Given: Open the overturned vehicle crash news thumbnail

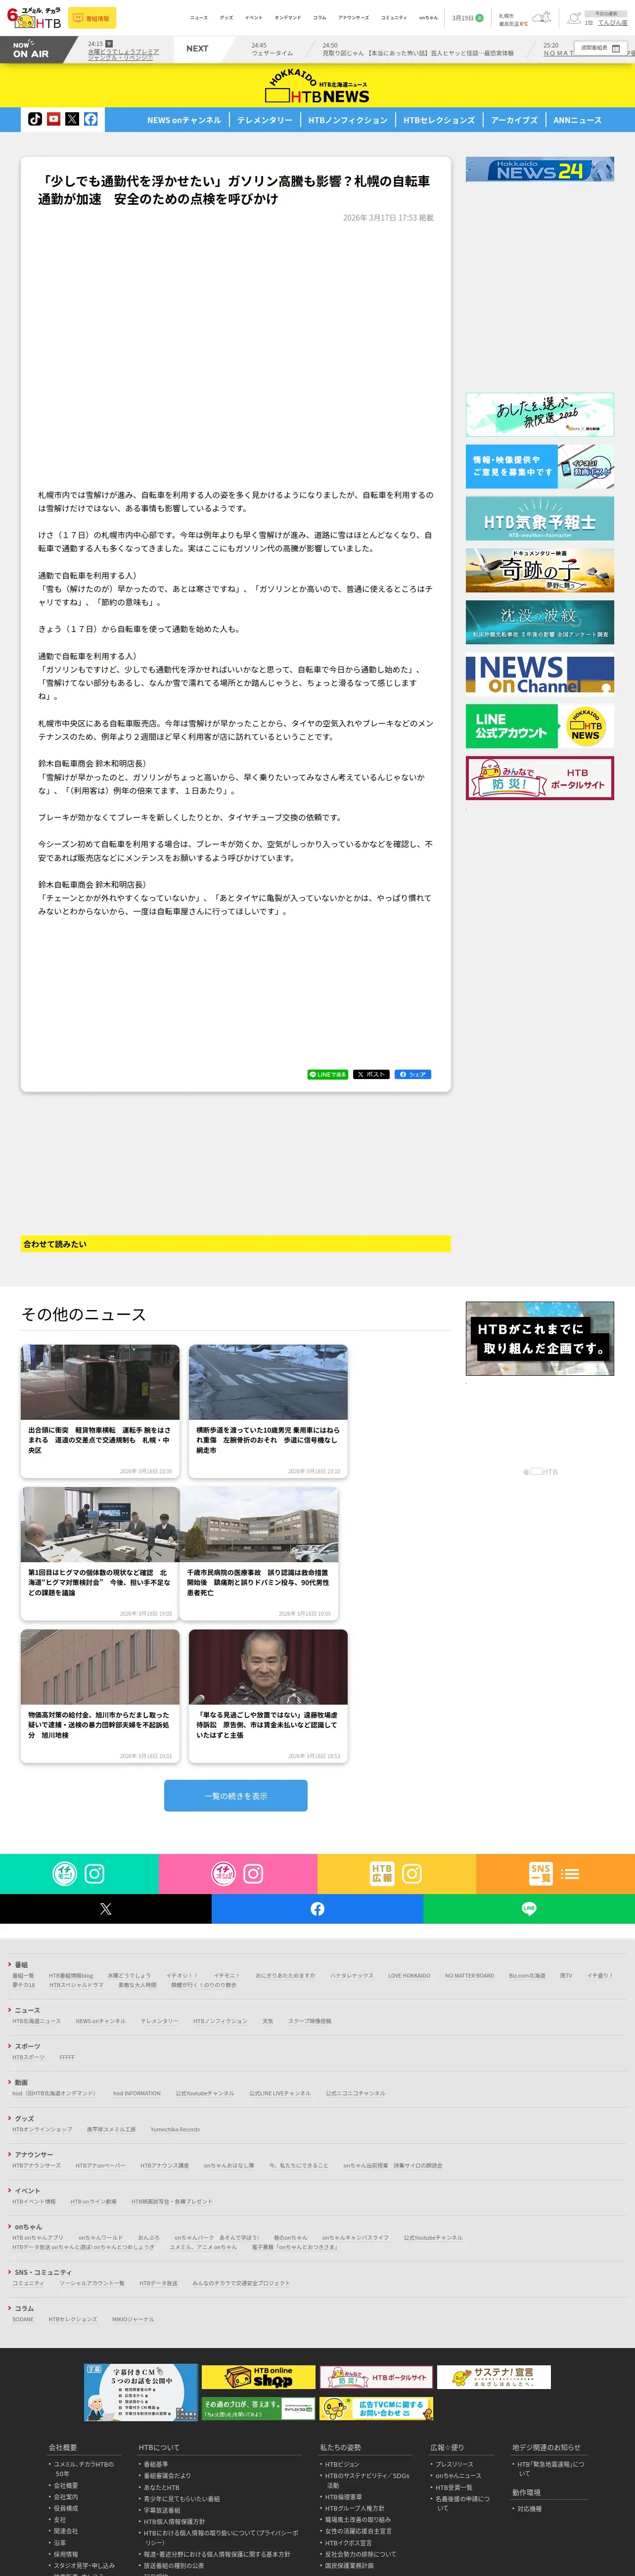Looking at the screenshot, I should tap(100, 1382).
